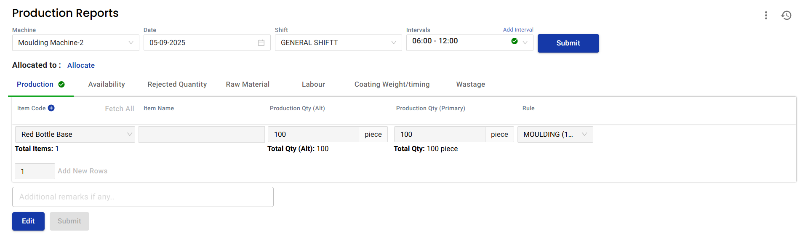
Task: Go to the Raw Material tab
Action: (248, 85)
